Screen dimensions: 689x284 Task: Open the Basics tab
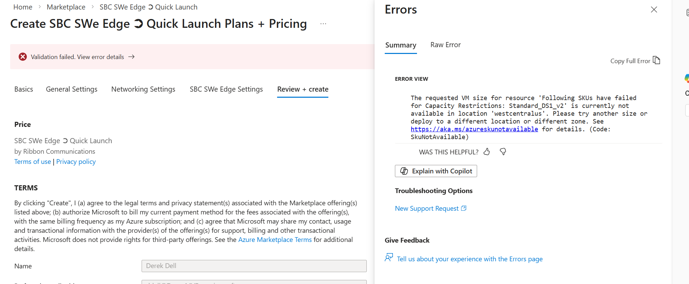click(x=24, y=89)
